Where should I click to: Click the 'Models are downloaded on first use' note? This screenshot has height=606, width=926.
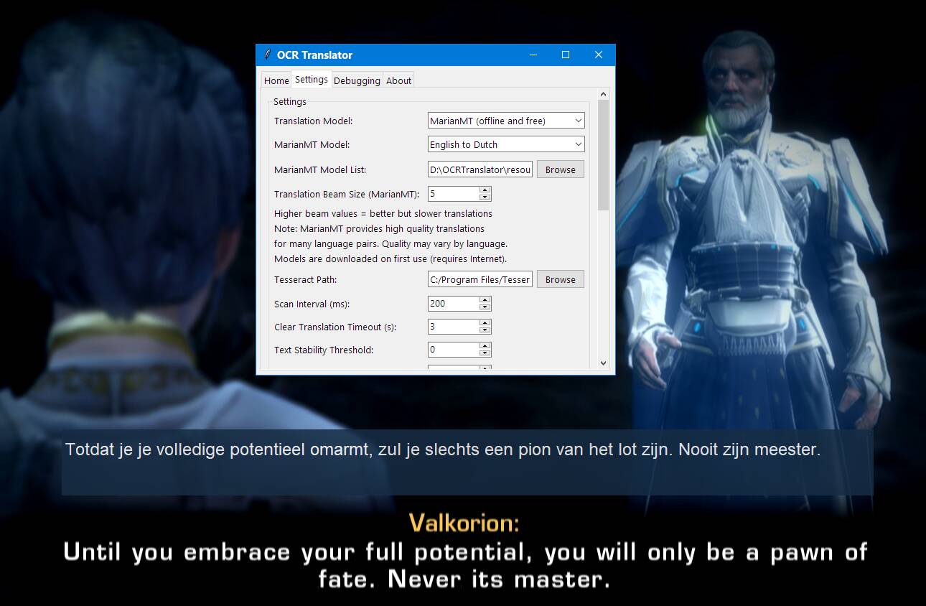(x=390, y=258)
